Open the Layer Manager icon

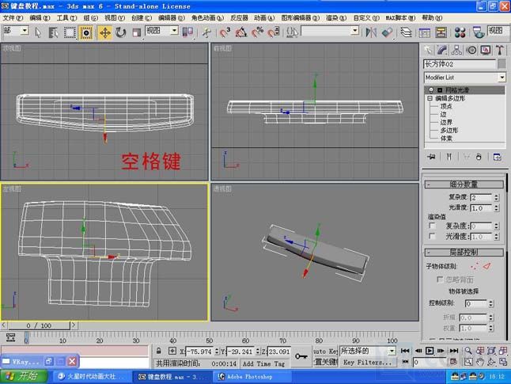(406, 32)
